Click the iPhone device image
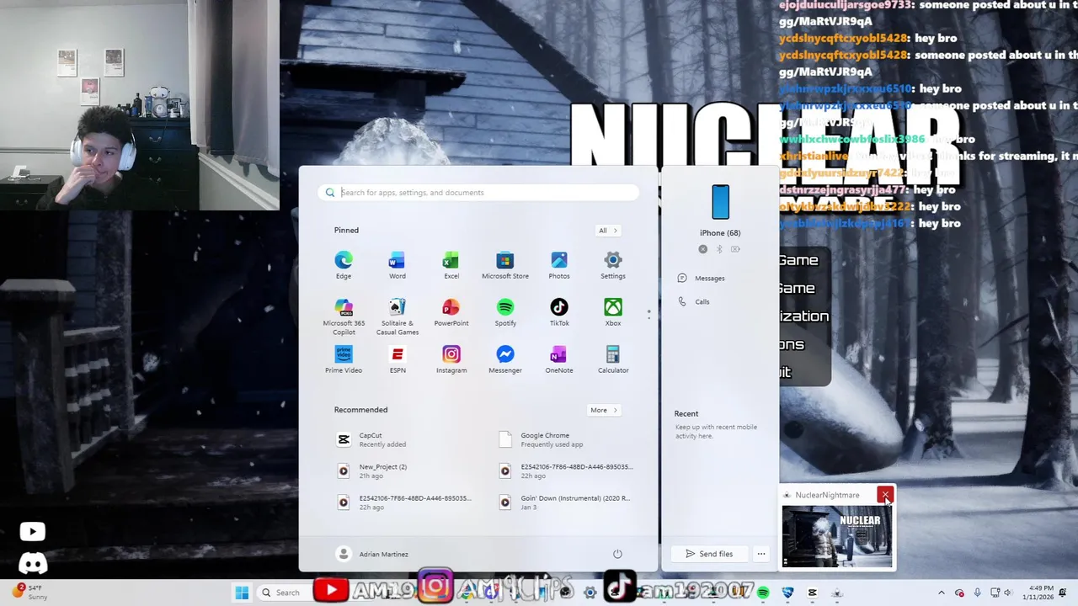Image resolution: width=1078 pixels, height=606 pixels. click(x=720, y=202)
